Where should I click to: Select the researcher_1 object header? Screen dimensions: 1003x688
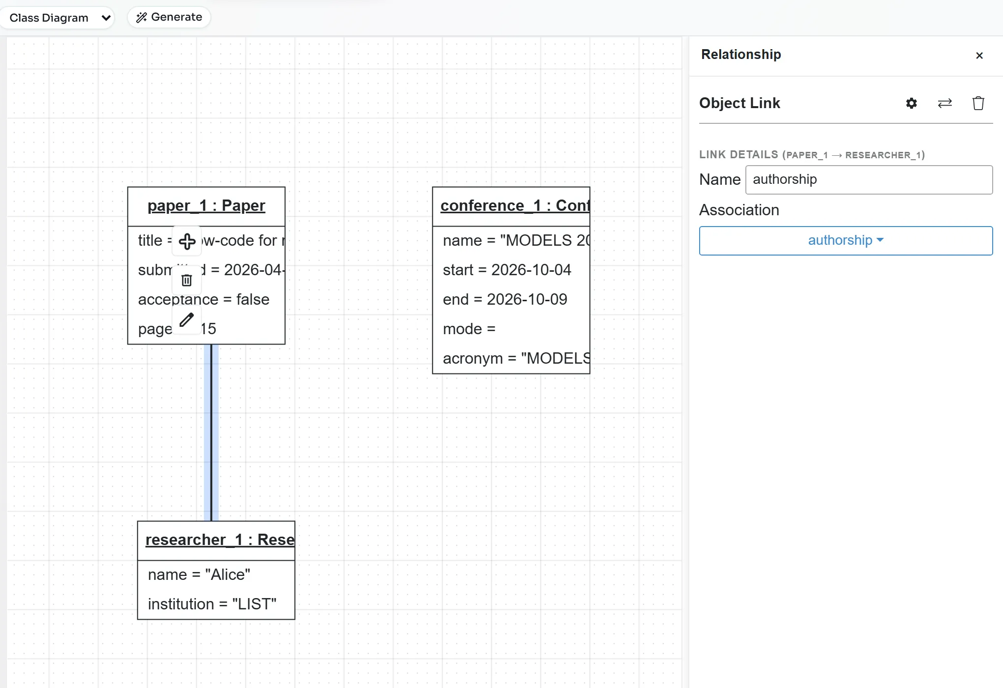point(216,540)
